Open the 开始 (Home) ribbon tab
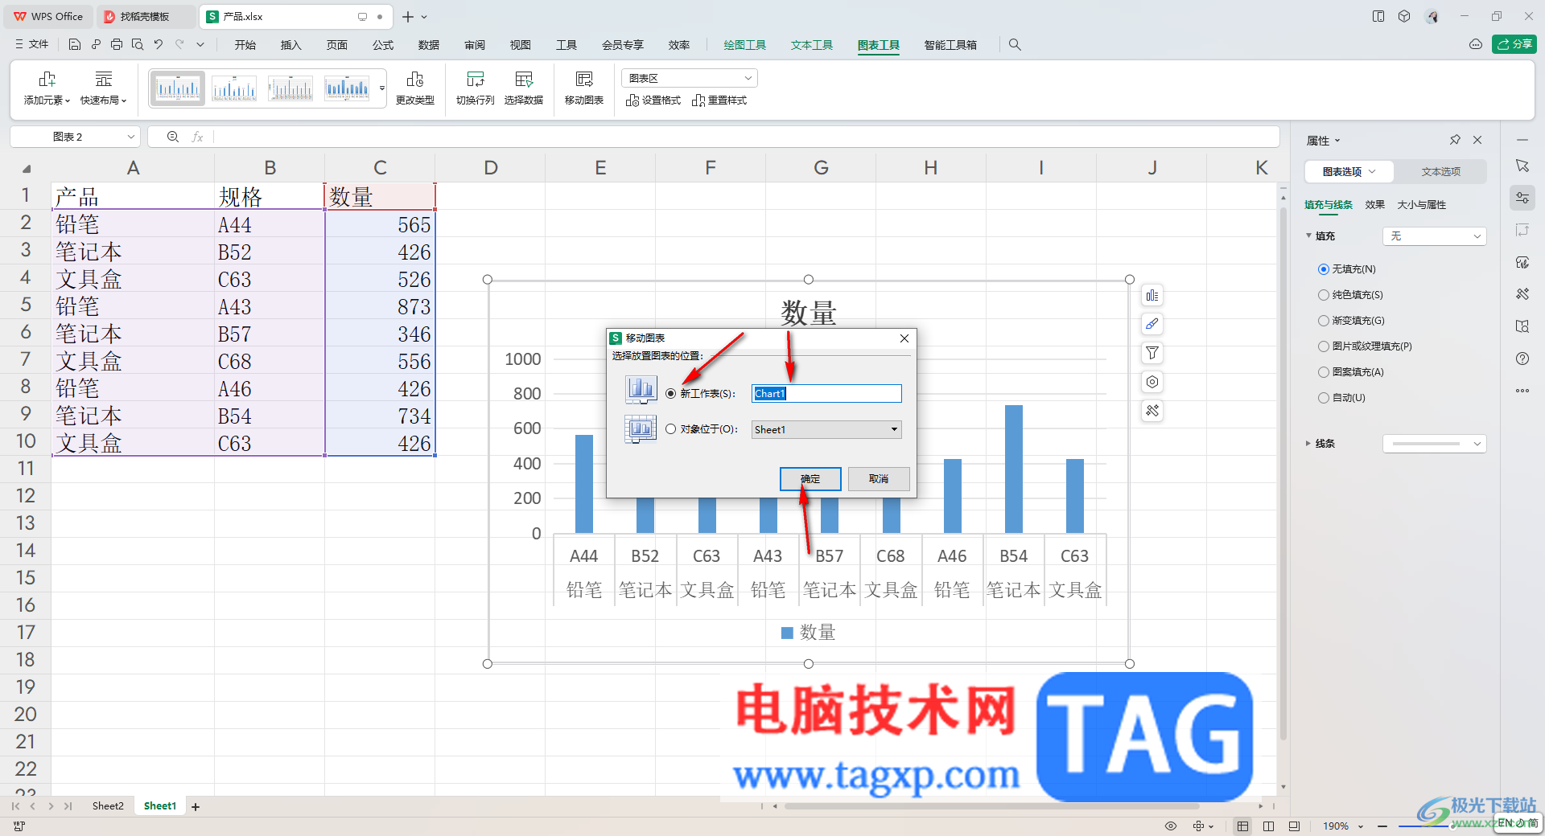This screenshot has height=836, width=1545. pyautogui.click(x=245, y=45)
